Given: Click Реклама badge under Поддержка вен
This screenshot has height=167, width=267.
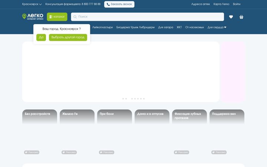Looking at the screenshot, I should [219, 152].
